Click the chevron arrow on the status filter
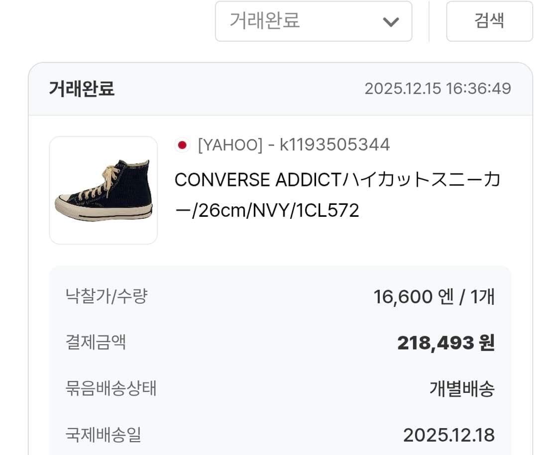 pos(391,22)
